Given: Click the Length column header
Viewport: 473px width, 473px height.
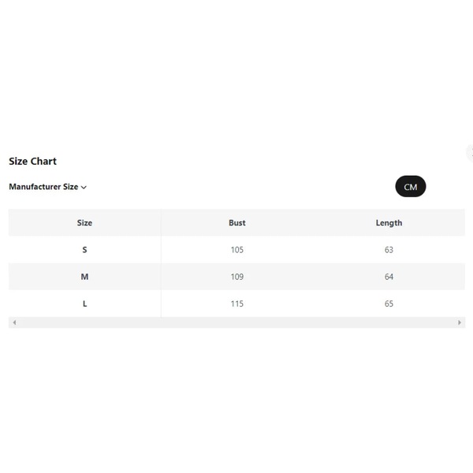Looking at the screenshot, I should tap(389, 222).
